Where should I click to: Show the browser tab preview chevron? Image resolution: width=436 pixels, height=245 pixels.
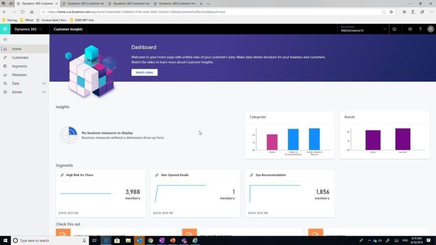coord(208,3)
